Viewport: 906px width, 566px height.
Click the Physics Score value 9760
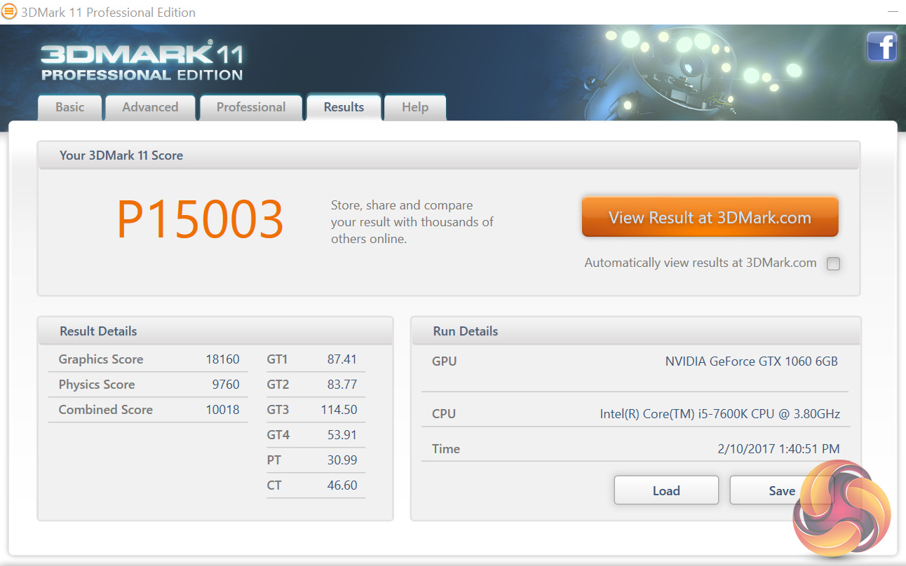pos(226,385)
